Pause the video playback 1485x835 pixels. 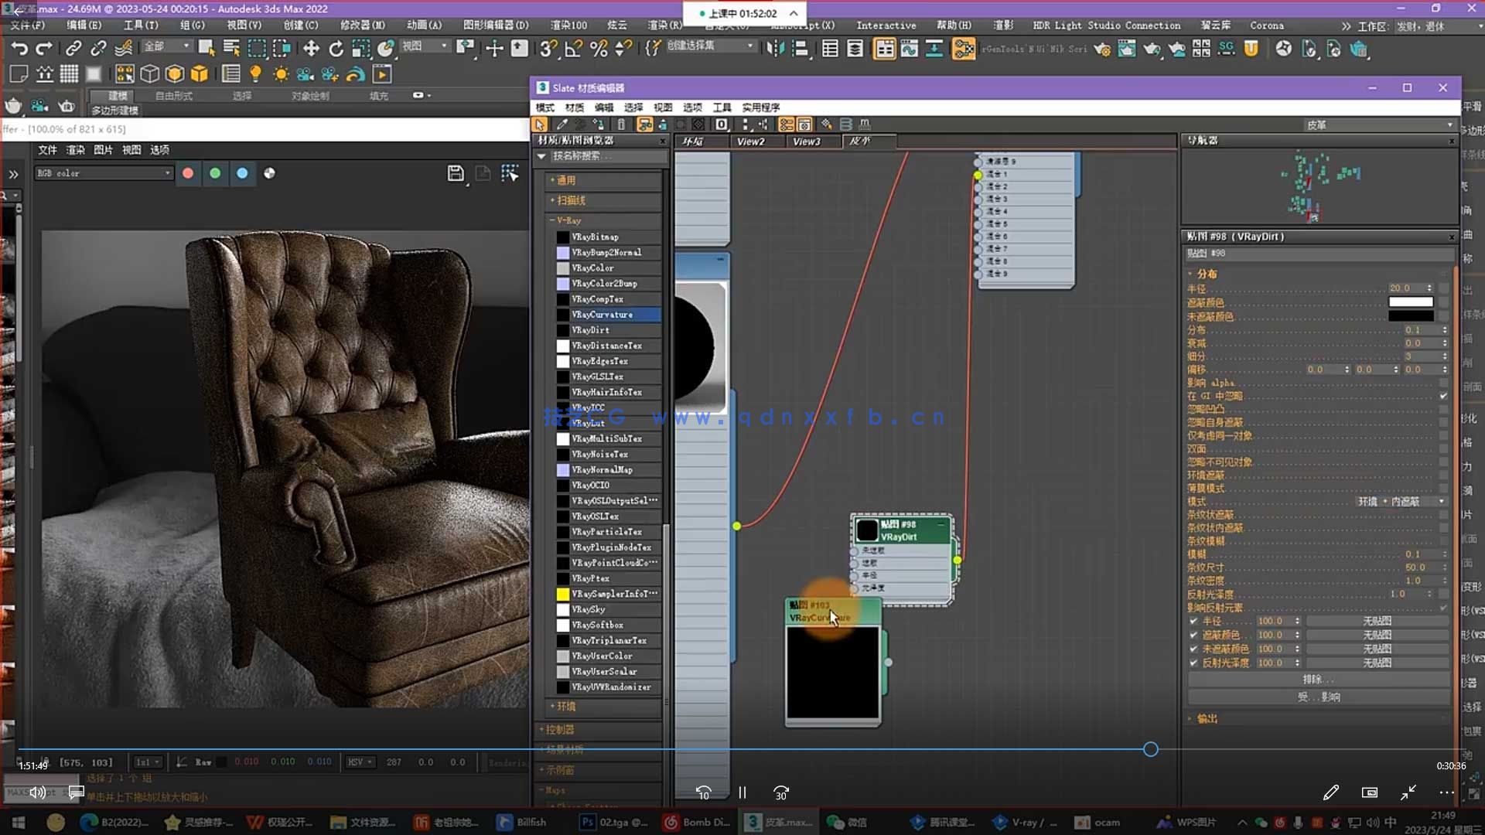point(742,792)
